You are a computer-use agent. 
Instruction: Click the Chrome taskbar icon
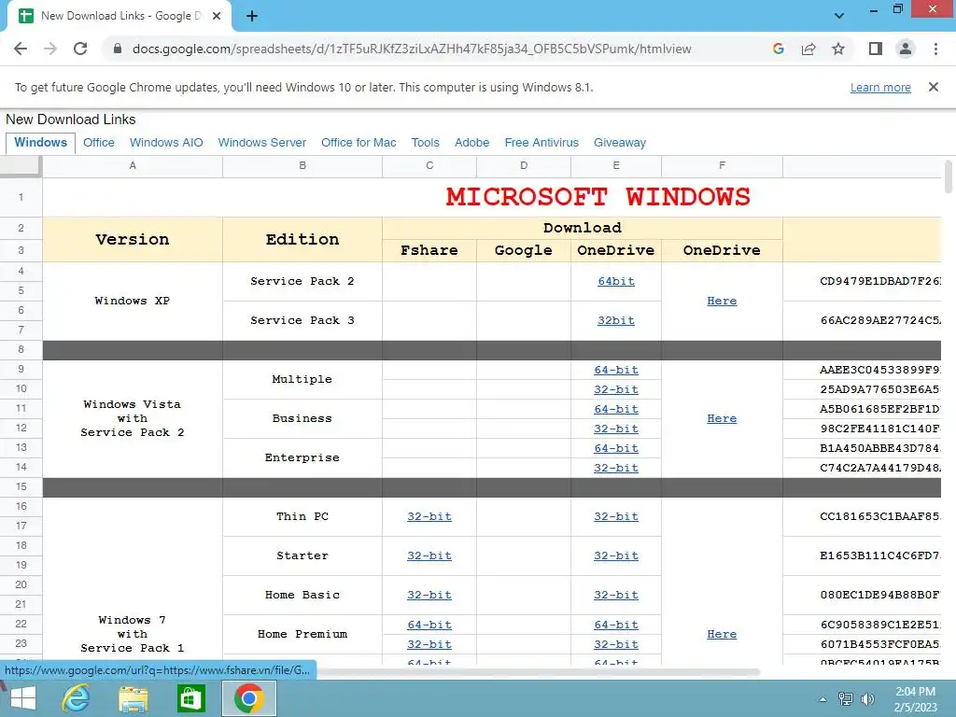point(248,698)
